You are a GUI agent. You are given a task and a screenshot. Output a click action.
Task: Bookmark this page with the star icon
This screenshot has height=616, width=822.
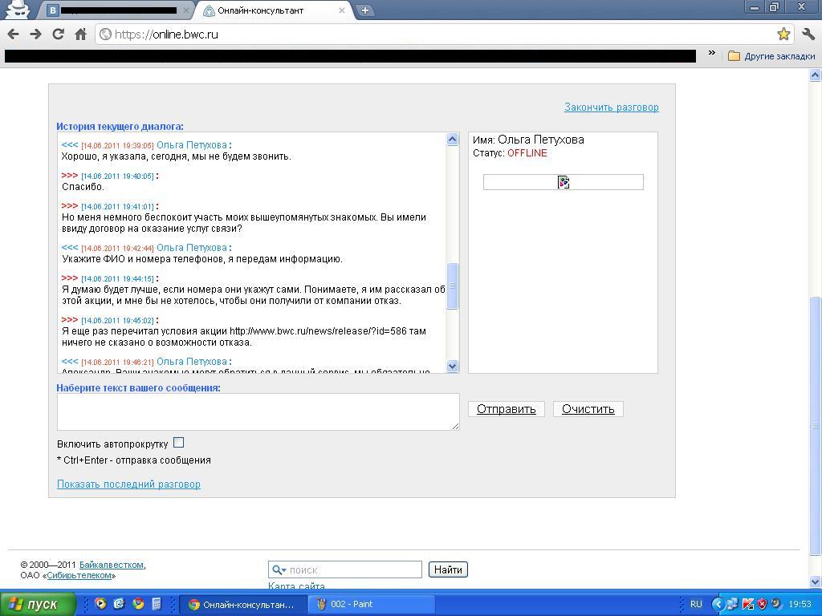pyautogui.click(x=783, y=34)
